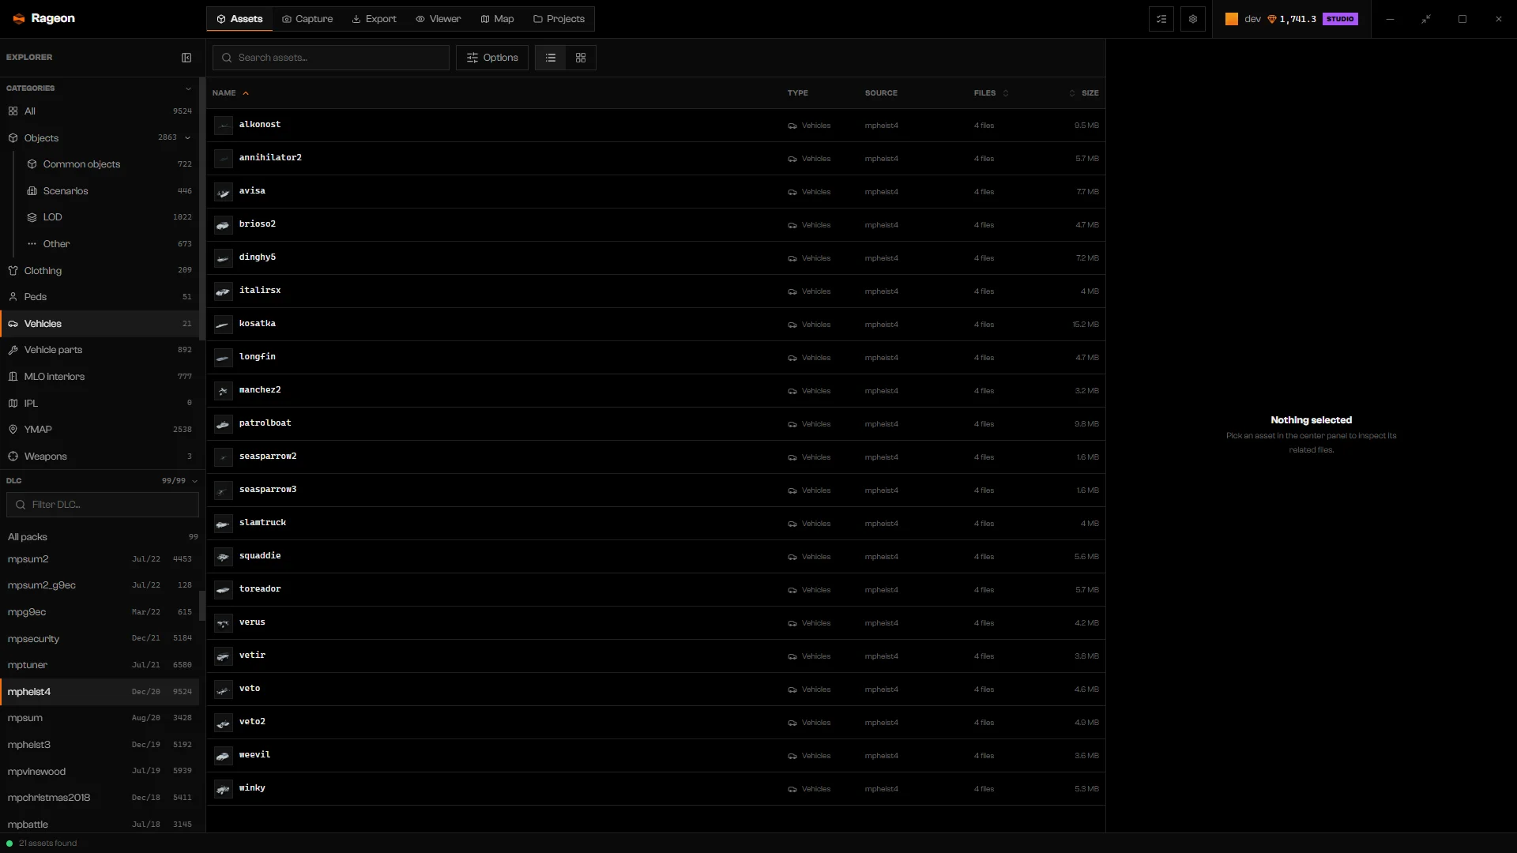The image size is (1517, 853).
Task: Open the Options filter dropdown
Action: pyautogui.click(x=492, y=58)
